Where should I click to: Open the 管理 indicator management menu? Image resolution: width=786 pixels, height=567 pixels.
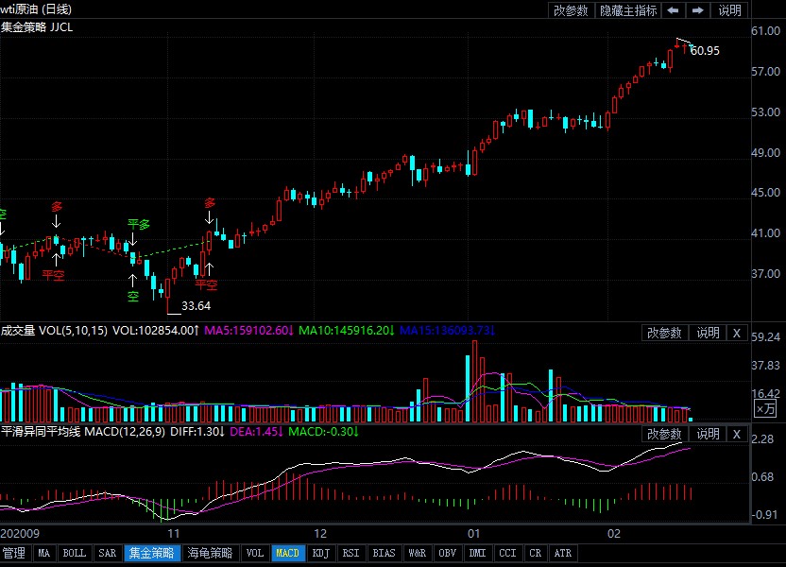pos(14,553)
